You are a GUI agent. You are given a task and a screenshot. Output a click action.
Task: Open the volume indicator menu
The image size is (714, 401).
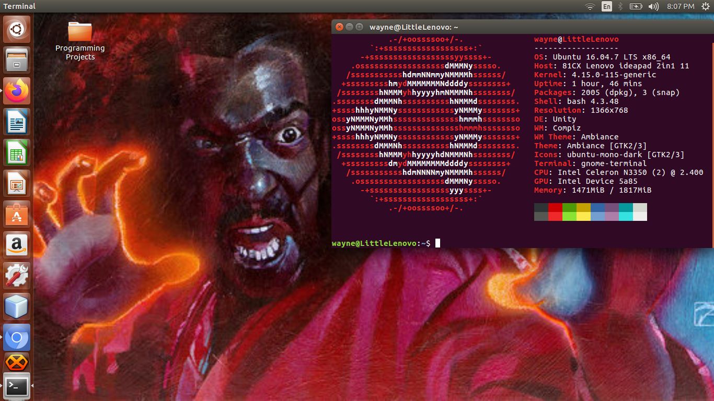click(x=653, y=6)
